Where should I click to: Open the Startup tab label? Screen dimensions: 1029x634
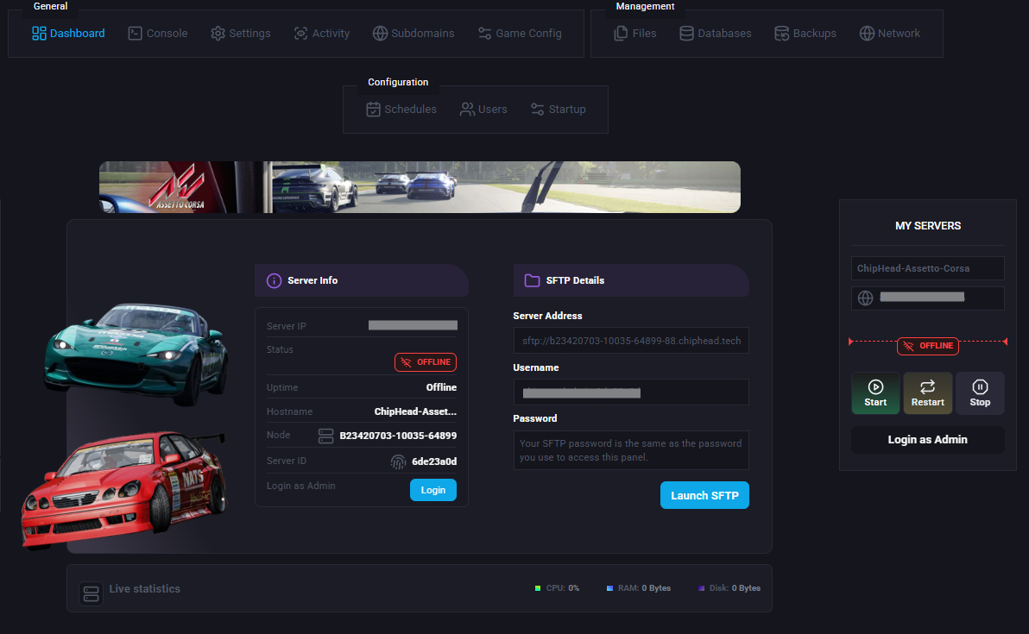[x=567, y=110]
